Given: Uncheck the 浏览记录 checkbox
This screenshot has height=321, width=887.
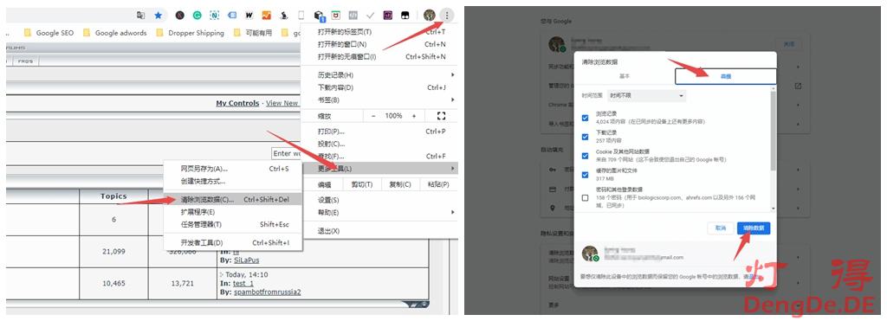Looking at the screenshot, I should click(x=586, y=119).
